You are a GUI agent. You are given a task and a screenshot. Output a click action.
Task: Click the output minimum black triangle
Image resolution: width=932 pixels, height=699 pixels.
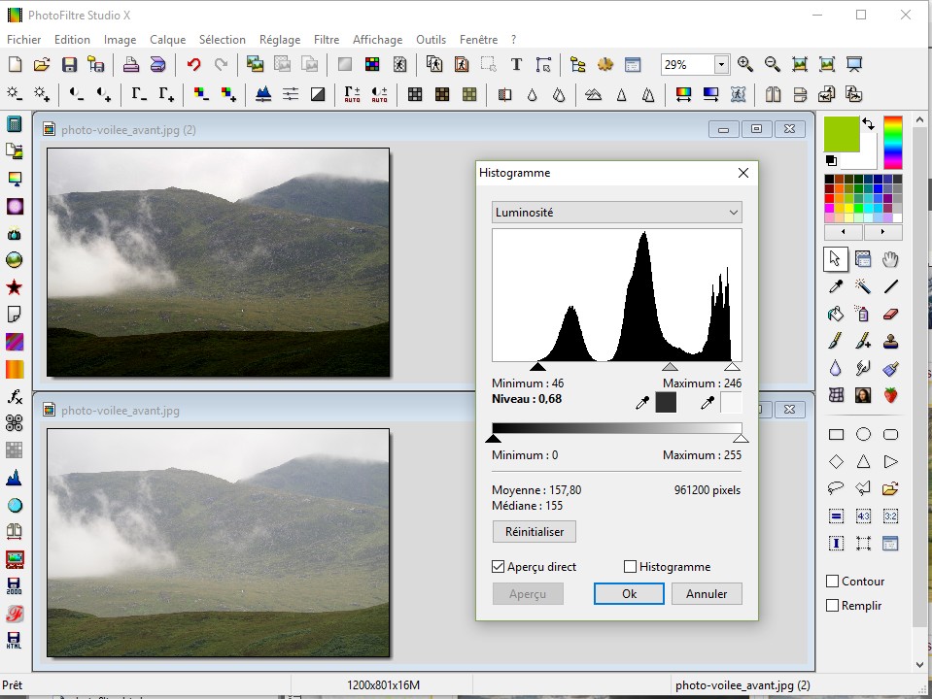pyautogui.click(x=494, y=438)
